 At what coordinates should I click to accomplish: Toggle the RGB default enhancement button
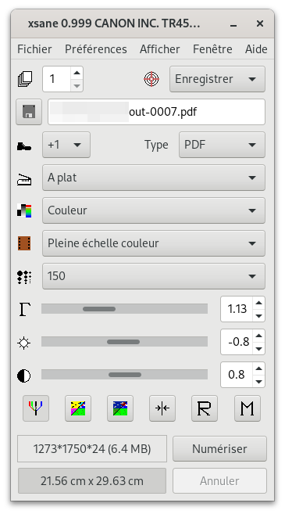(36, 408)
